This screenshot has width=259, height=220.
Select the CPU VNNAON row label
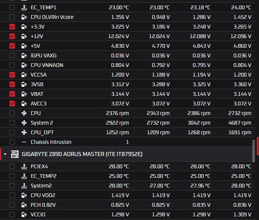coord(47,65)
